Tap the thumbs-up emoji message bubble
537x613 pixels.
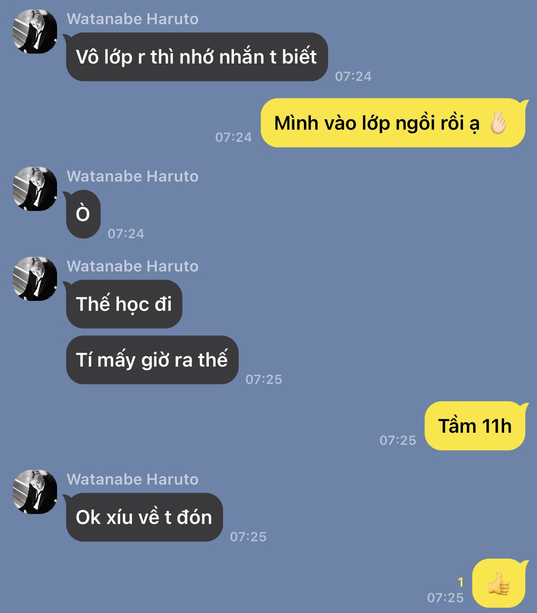coord(499,583)
